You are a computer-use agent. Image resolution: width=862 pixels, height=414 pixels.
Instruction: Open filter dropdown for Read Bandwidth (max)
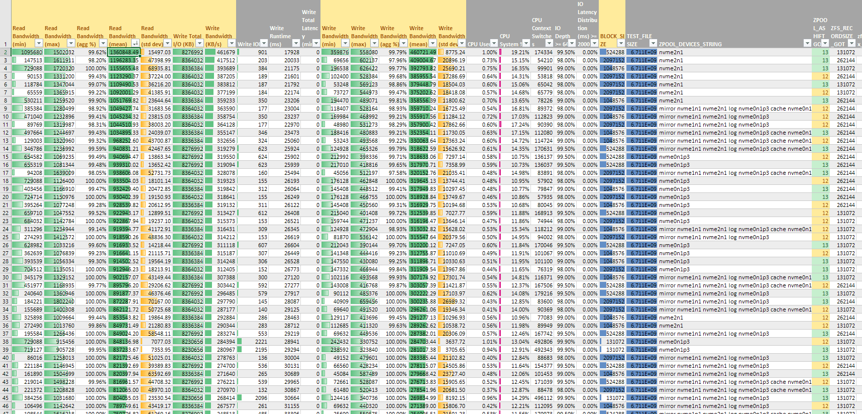tap(71, 44)
